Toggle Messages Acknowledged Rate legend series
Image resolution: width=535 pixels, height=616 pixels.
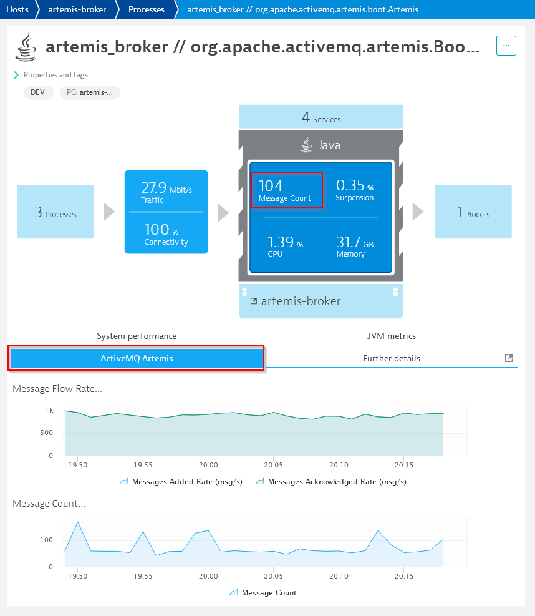[x=331, y=482]
